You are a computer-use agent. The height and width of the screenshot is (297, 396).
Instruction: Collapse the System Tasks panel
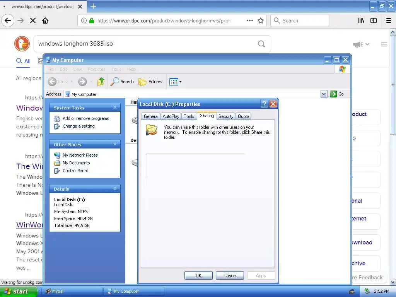pyautogui.click(x=115, y=108)
